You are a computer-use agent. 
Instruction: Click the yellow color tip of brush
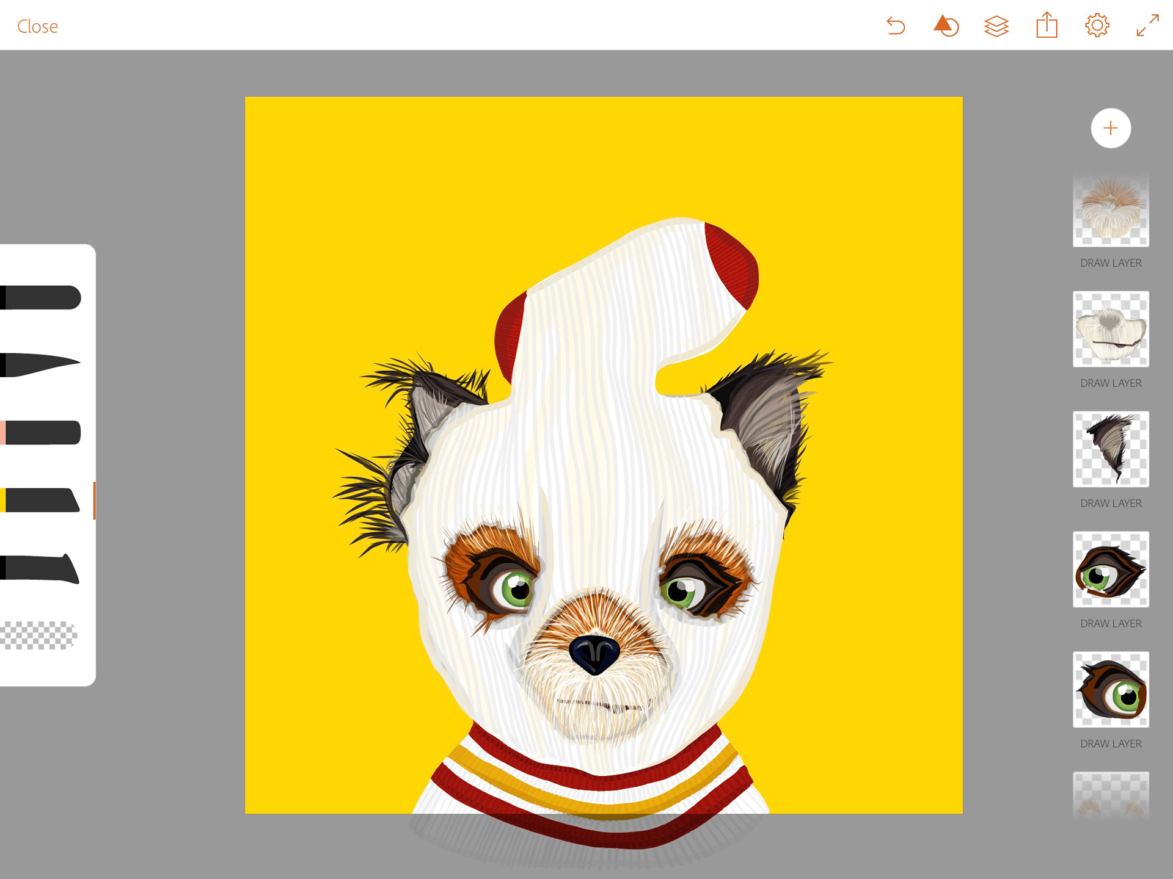(x=3, y=500)
